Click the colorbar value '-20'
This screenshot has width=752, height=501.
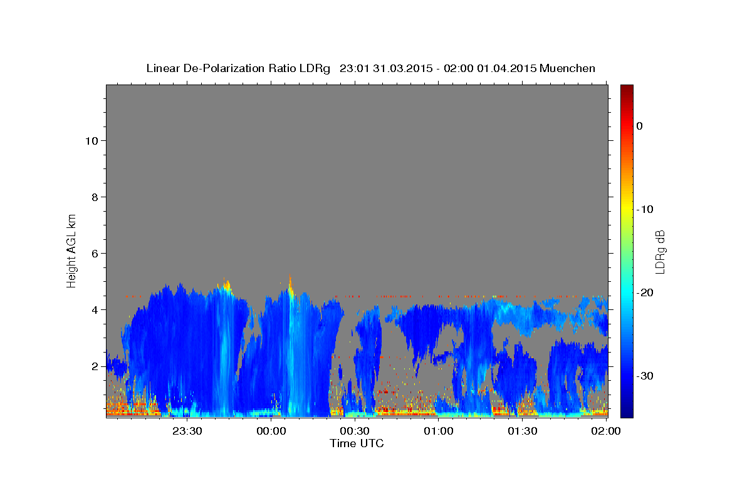pos(645,292)
